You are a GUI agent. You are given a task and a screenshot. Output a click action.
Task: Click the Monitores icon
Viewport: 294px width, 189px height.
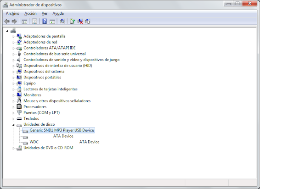[x=19, y=95]
